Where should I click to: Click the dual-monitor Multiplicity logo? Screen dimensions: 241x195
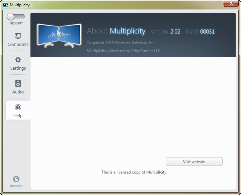(59, 36)
